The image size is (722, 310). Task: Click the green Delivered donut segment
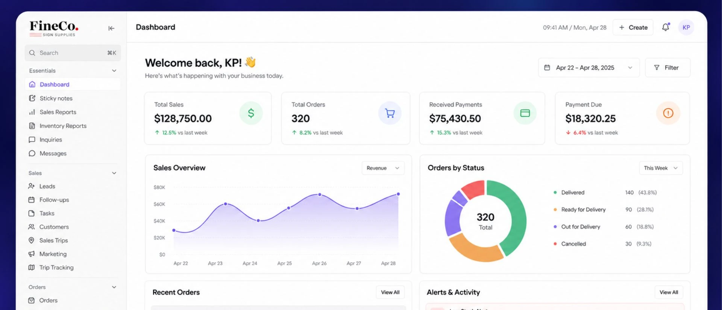click(x=518, y=218)
